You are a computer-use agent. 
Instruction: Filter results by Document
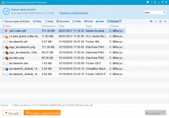coord(63,21)
